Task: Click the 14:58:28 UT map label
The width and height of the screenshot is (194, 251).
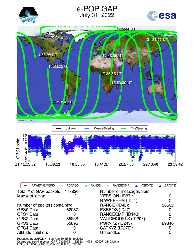Action: point(46,55)
